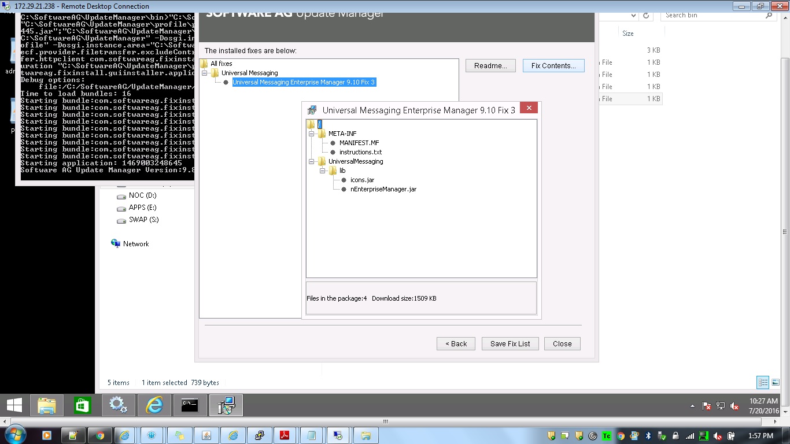Open Adobe Reader in host taskbar
Screen dimensions: 790x444
click(285, 435)
